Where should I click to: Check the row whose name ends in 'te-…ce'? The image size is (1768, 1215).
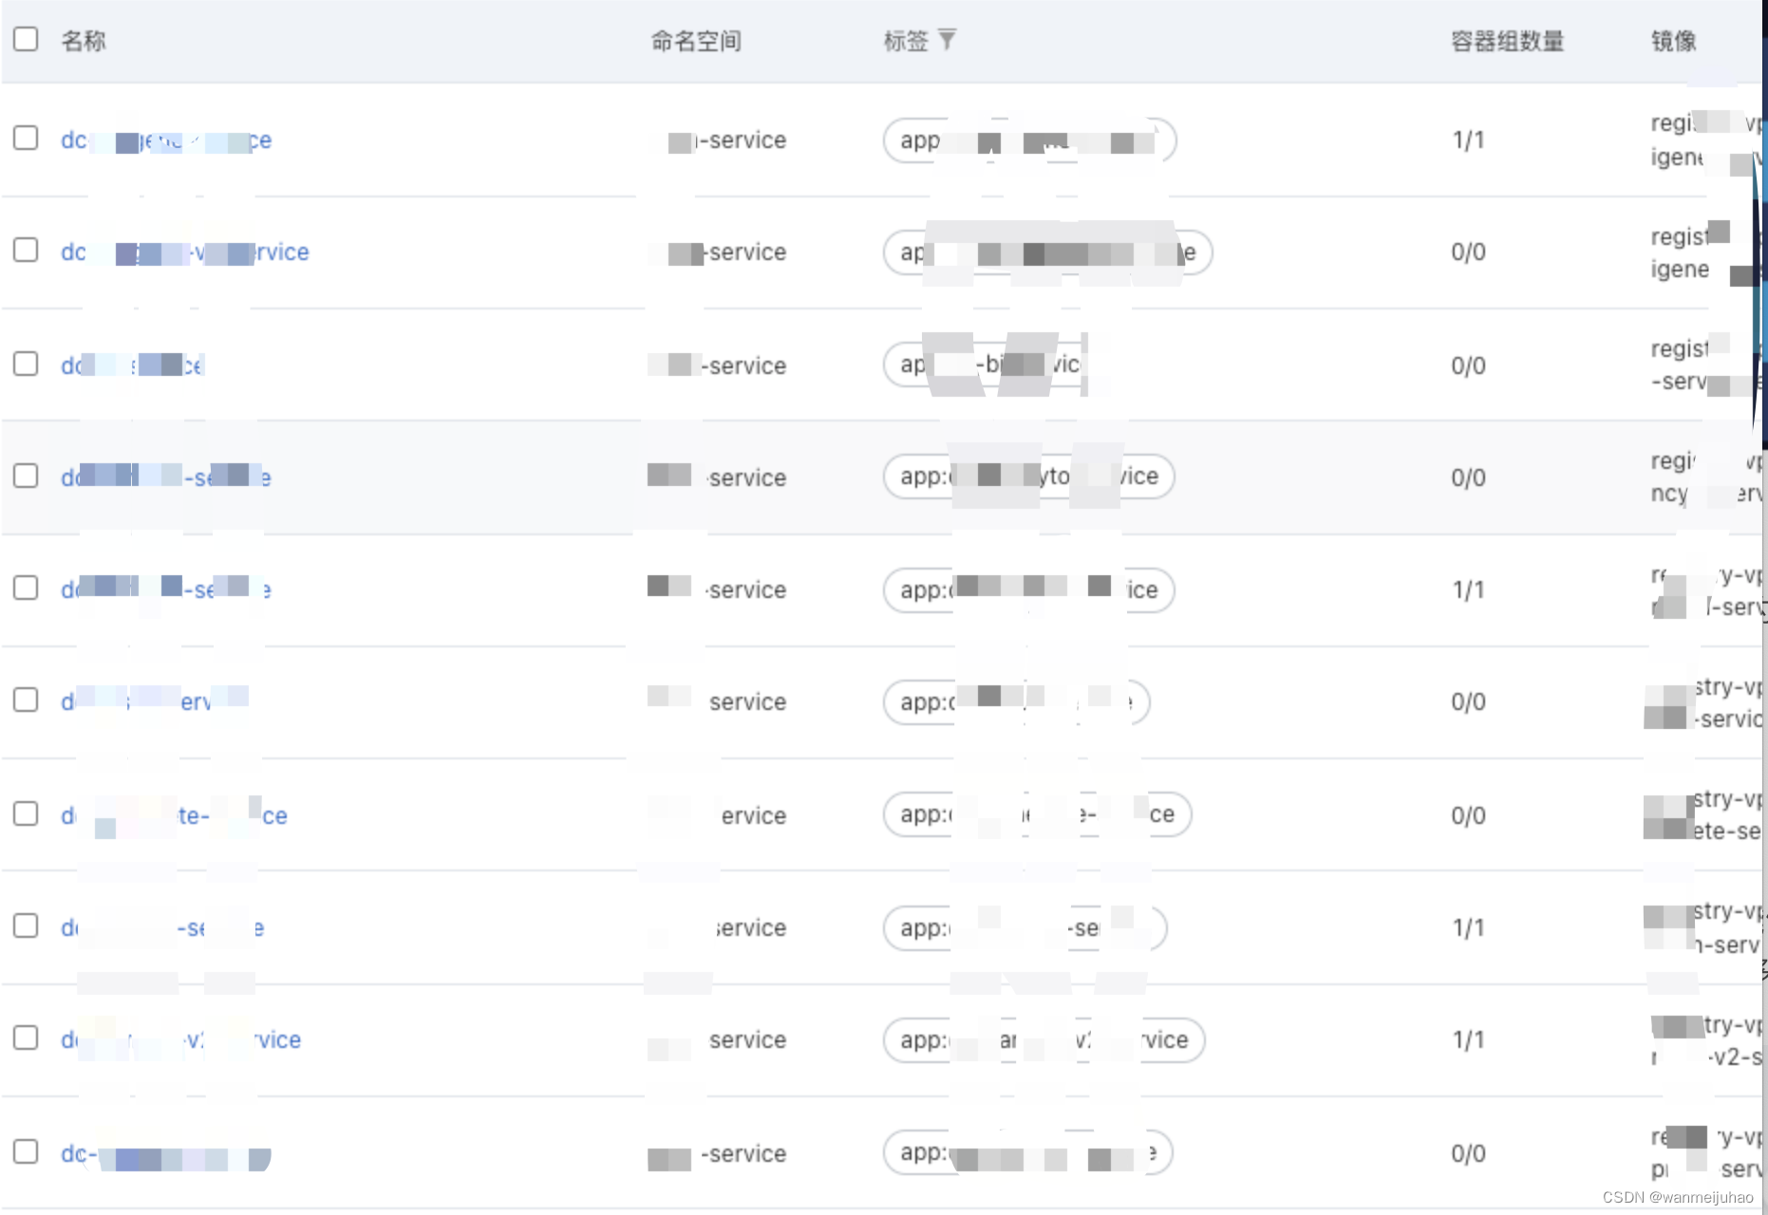coord(26,813)
